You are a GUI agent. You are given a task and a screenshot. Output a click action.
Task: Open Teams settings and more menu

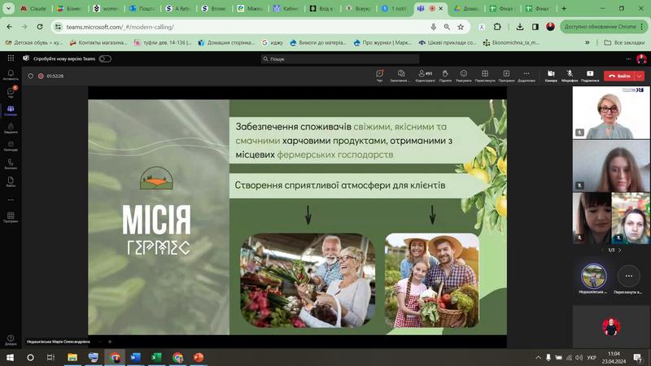tap(628, 59)
